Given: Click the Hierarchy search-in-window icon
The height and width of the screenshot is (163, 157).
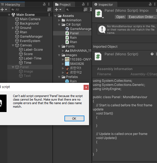Looking at the screenshot, I should [x=49, y=10].
